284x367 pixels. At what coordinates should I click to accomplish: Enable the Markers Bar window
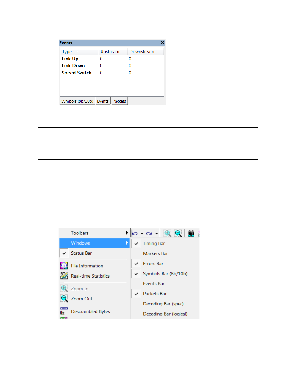(x=165, y=253)
